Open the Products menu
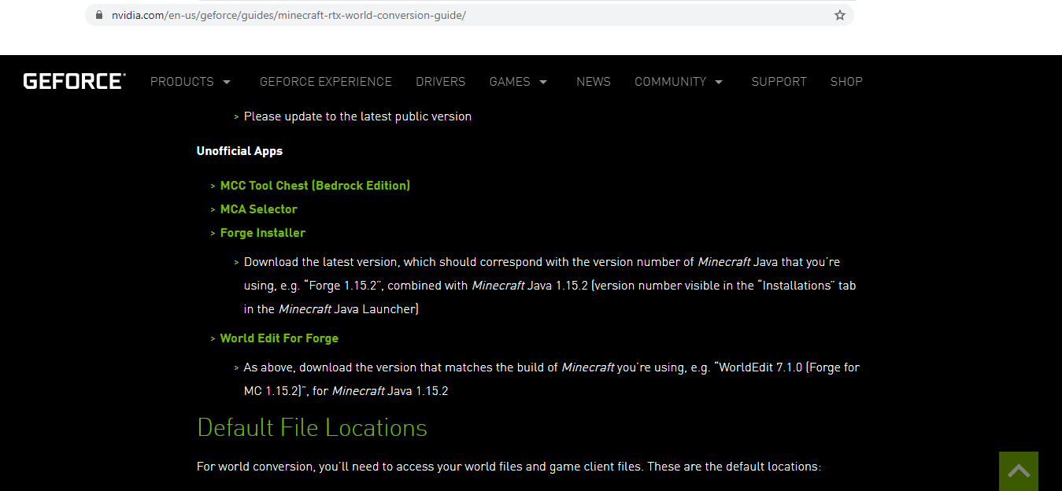The image size is (1062, 491). coord(182,82)
